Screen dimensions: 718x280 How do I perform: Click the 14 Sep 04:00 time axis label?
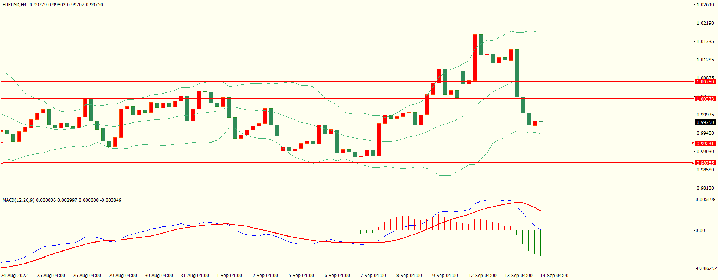[554, 276]
